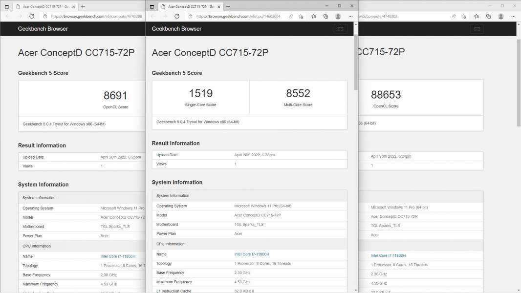This screenshot has width=521, height=293.
Task: Open Favorites list in right window
Action: pos(477,16)
